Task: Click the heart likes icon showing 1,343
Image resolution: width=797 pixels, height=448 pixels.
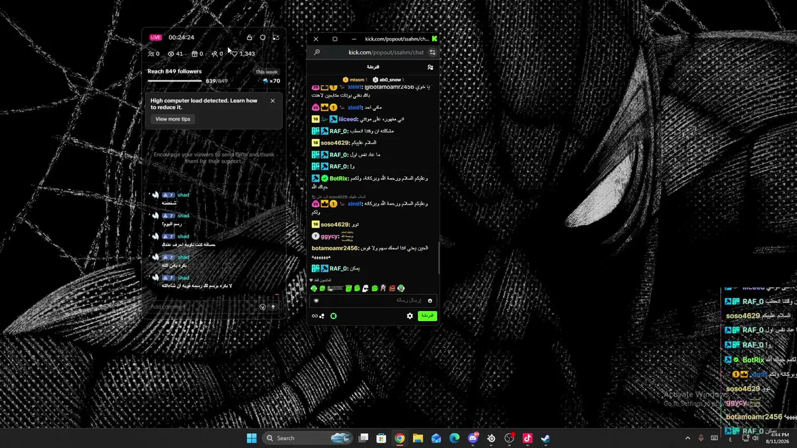Action: 235,54
